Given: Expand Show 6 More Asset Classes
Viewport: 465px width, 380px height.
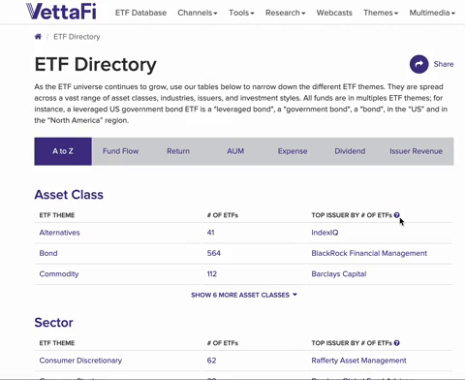Looking at the screenshot, I should click(x=244, y=295).
